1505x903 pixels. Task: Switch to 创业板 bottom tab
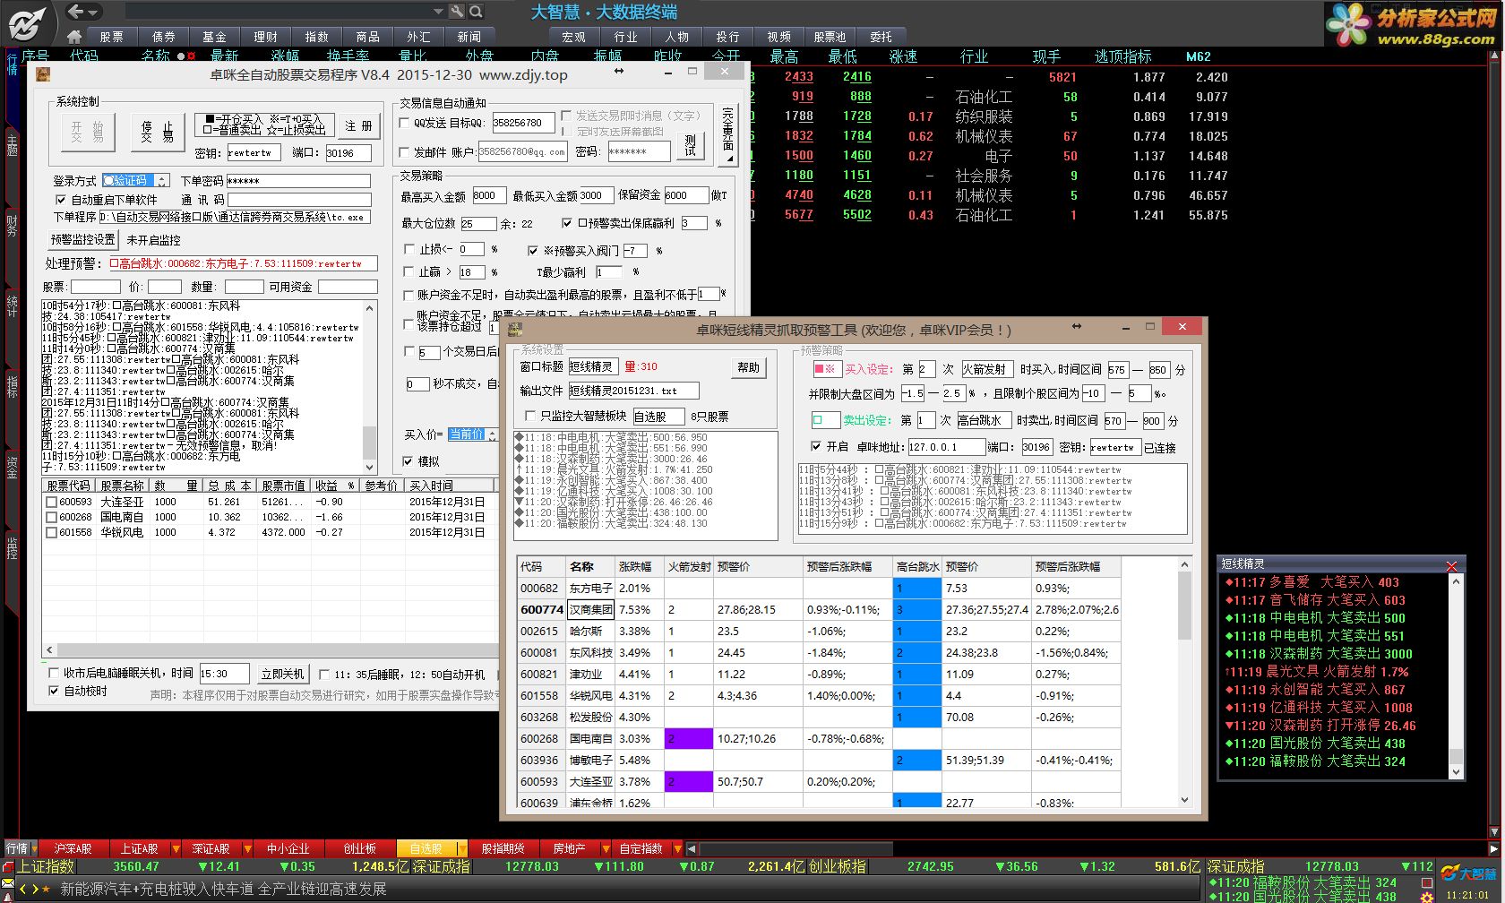(360, 848)
